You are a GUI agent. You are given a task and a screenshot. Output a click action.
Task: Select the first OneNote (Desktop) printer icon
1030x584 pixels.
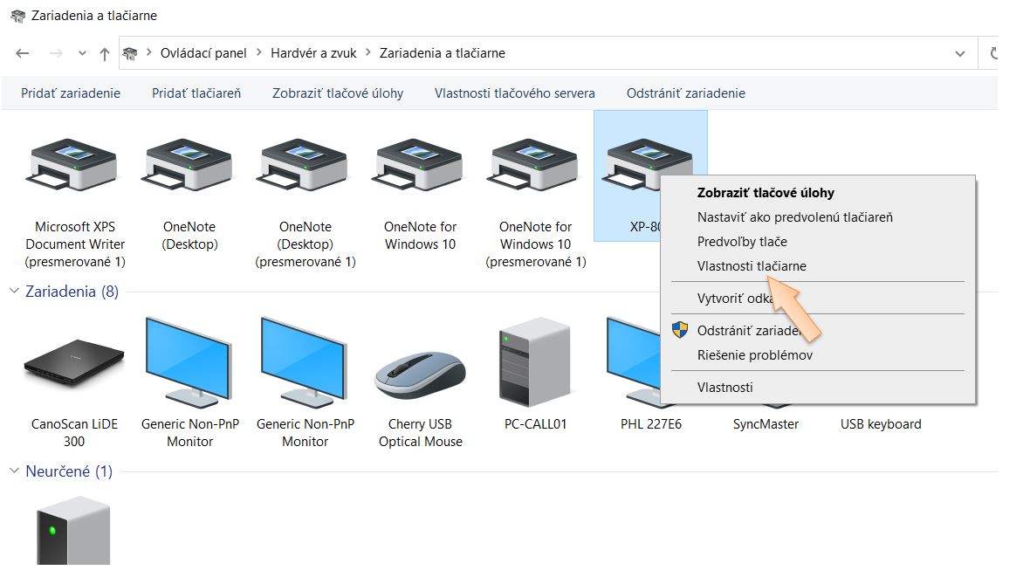189,167
